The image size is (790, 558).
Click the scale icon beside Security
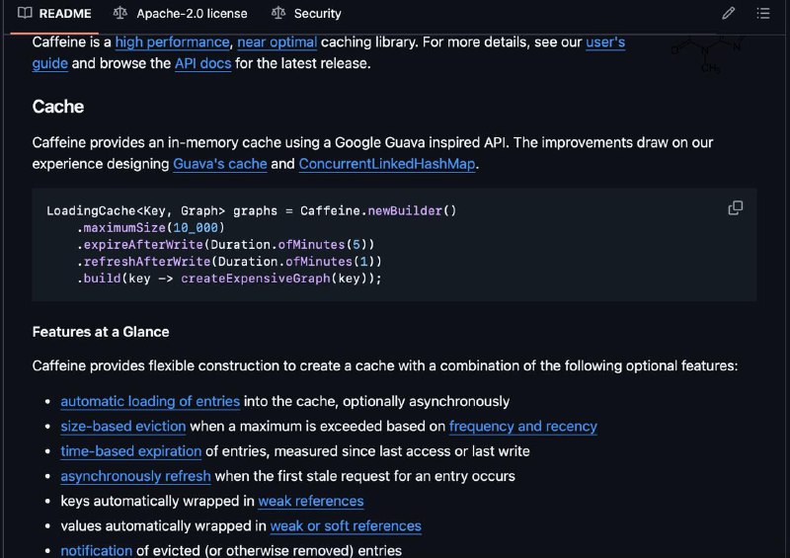coord(278,13)
